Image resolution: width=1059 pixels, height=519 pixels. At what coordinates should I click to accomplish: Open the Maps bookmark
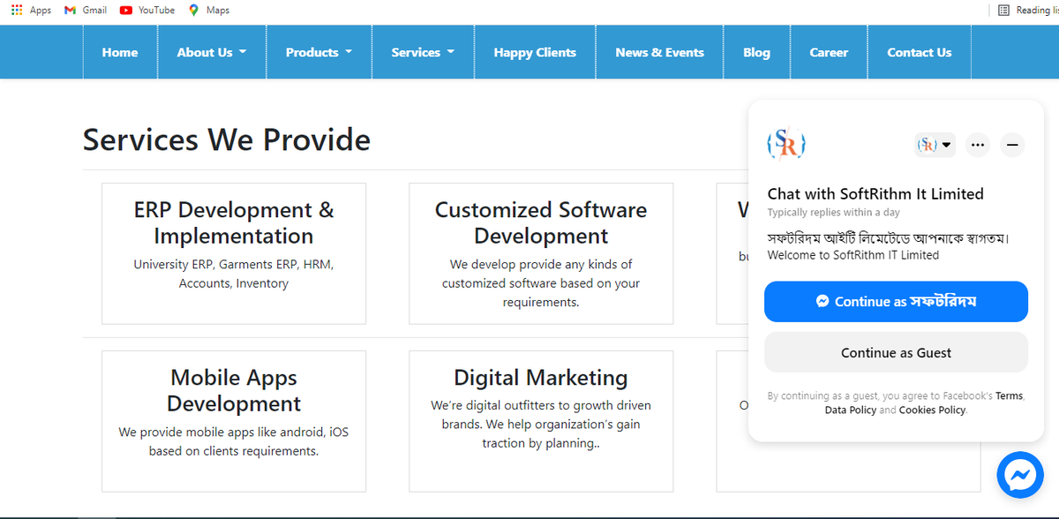(209, 10)
